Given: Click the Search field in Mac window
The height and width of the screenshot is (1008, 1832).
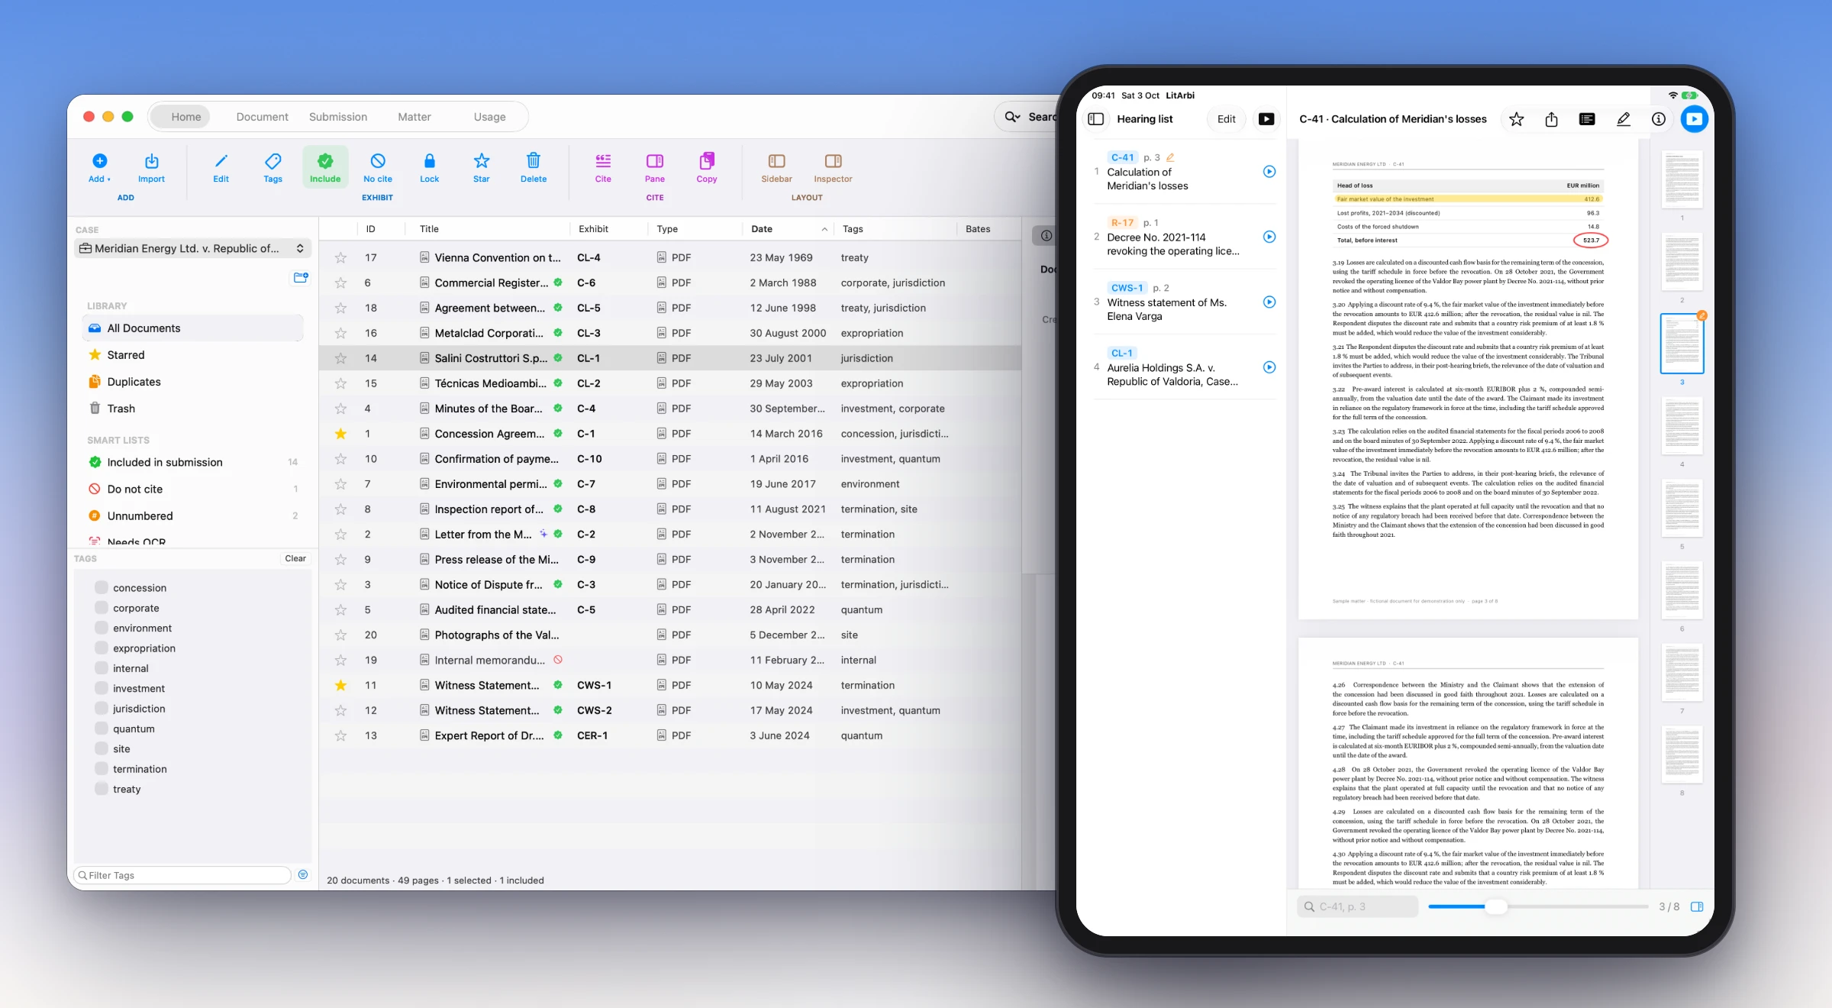Looking at the screenshot, I should (1027, 117).
